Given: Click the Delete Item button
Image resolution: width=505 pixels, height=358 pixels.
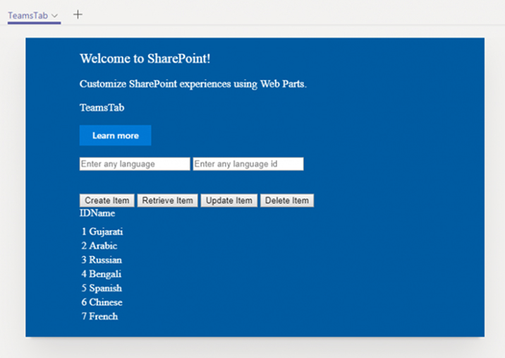Looking at the screenshot, I should 287,201.
